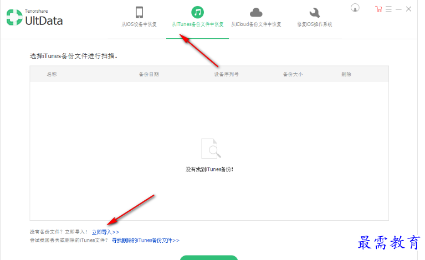Click the 没有找到iTunes备份! message

(x=209, y=170)
